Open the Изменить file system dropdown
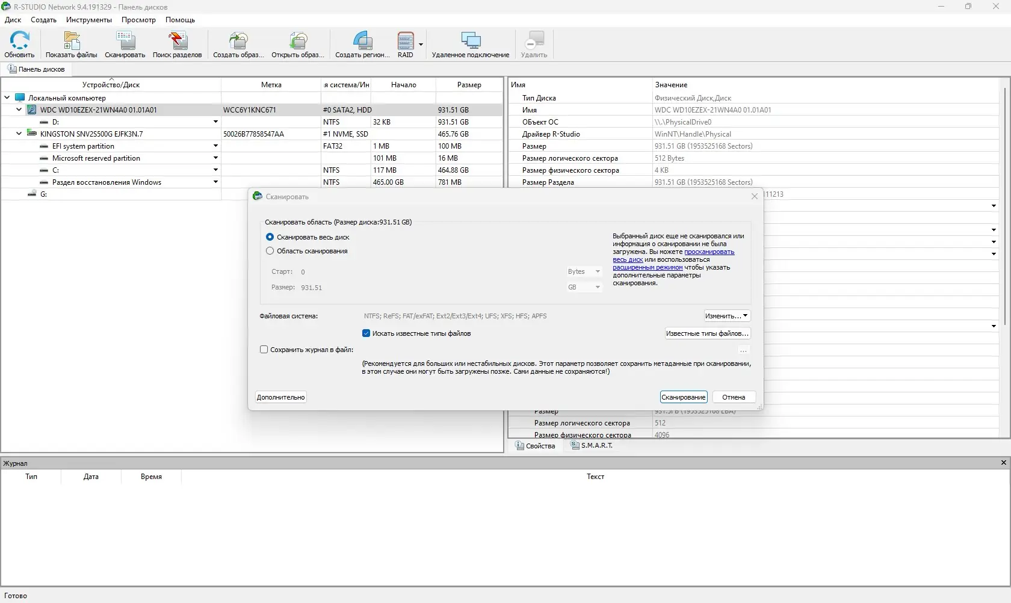The width and height of the screenshot is (1011, 603). (x=727, y=316)
